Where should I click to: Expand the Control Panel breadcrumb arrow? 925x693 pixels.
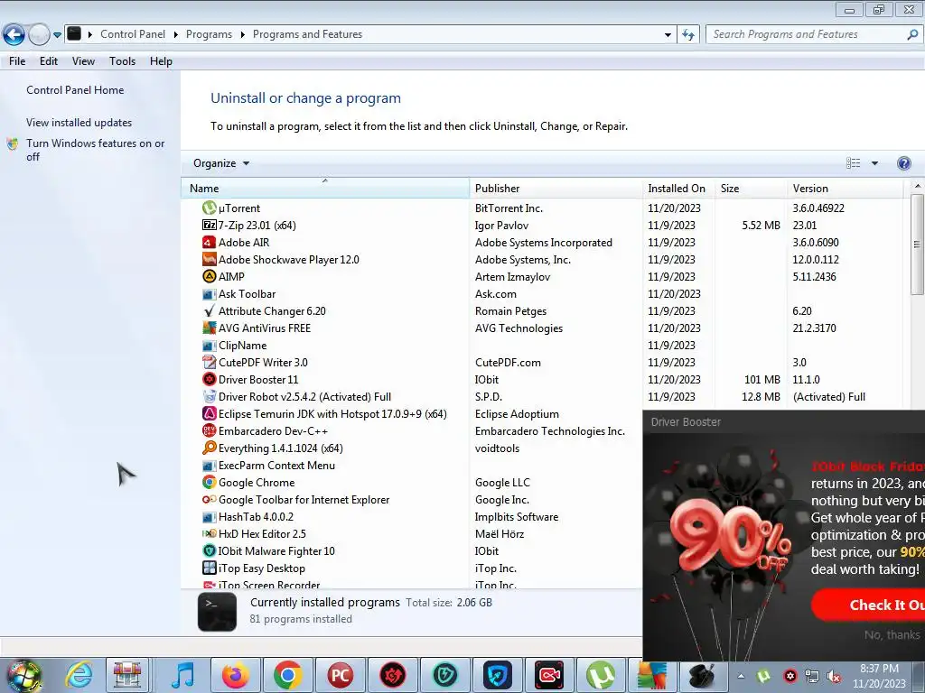[176, 35]
